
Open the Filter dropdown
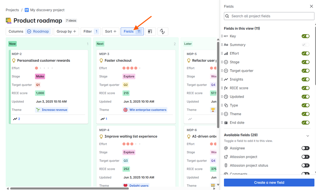[x=91, y=31]
